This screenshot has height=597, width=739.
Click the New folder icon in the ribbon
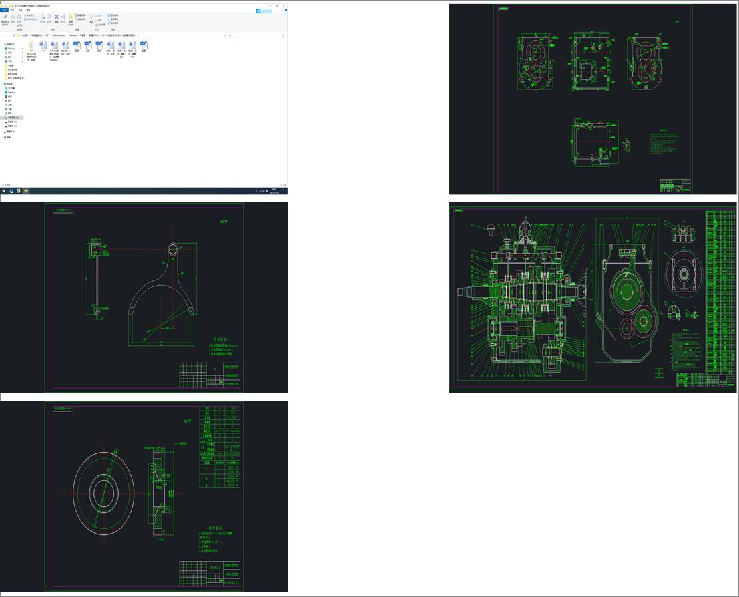(71, 19)
